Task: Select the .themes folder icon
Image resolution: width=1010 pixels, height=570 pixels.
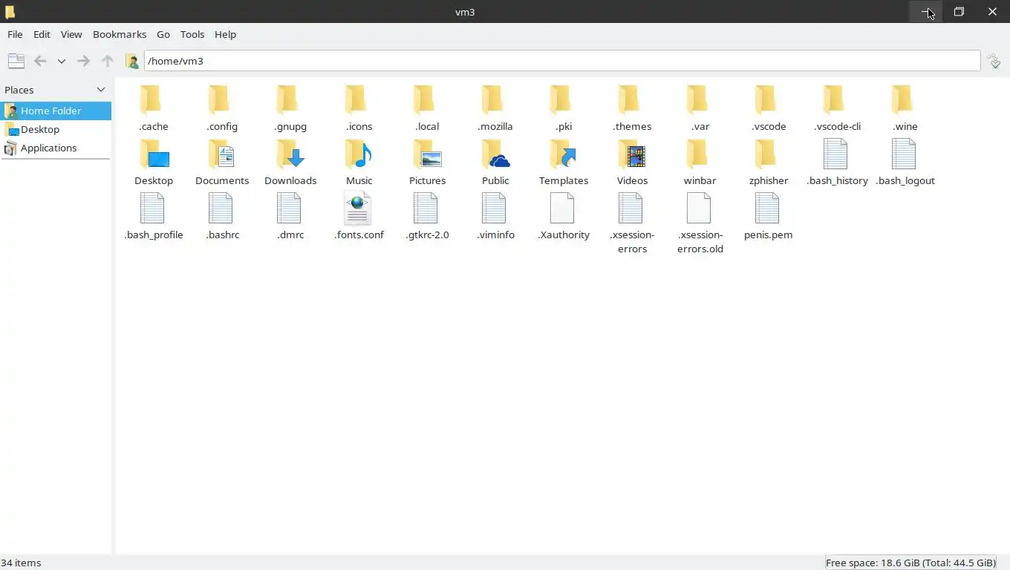Action: coord(630,99)
